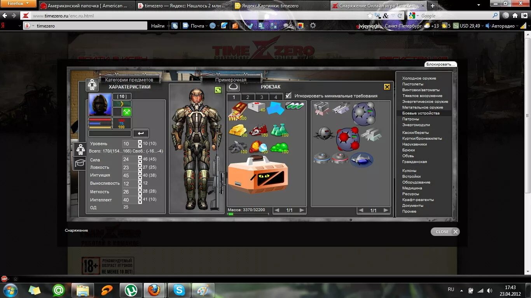This screenshot has width=531, height=298.
Task: Select the red spiked mine device
Action: click(x=348, y=139)
